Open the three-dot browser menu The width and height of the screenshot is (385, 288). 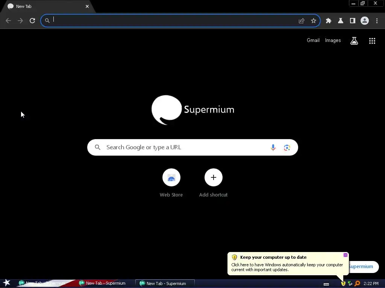377,21
